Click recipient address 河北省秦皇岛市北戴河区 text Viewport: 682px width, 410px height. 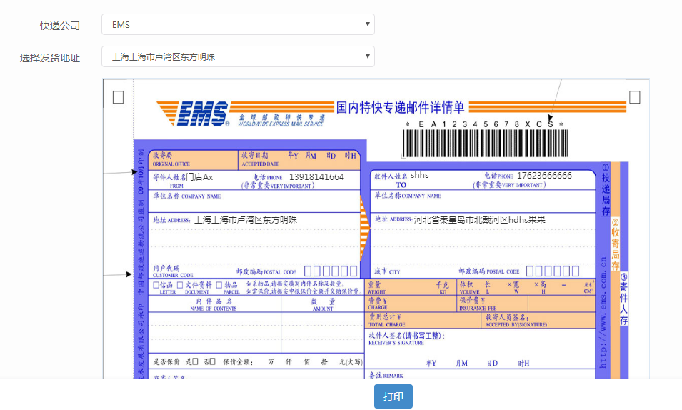(461, 220)
